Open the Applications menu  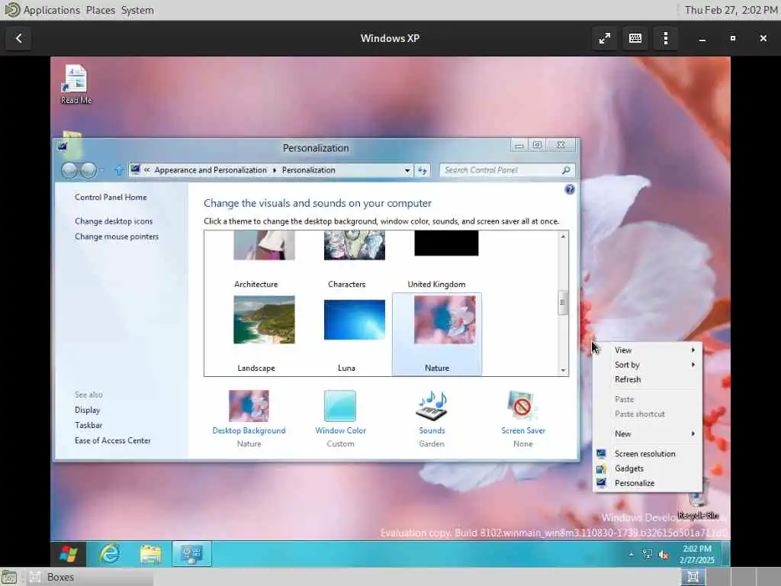coord(51,10)
